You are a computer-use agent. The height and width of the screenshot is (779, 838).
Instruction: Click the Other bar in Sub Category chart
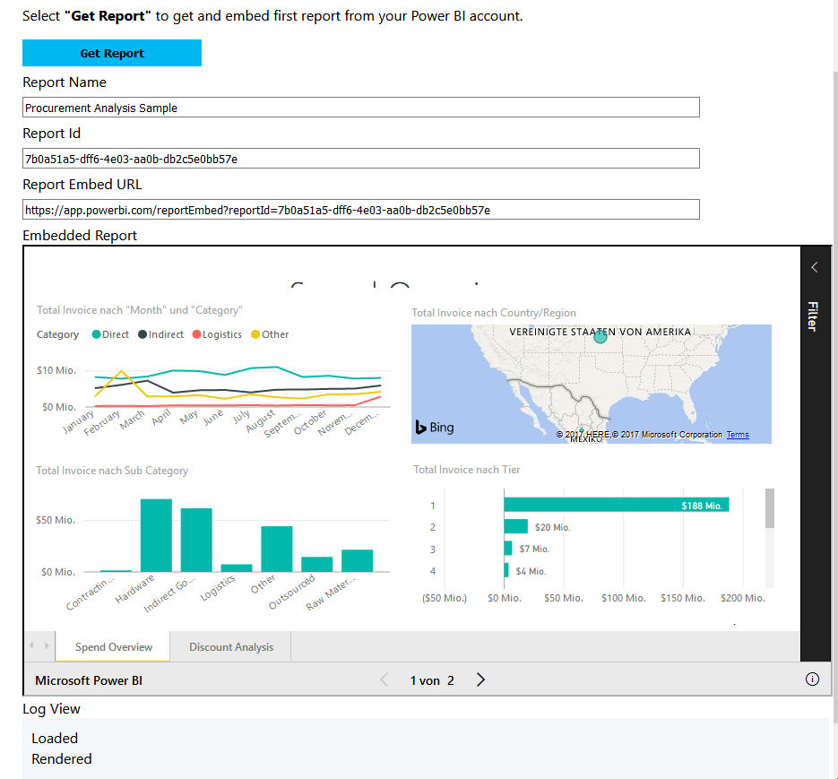(x=277, y=550)
